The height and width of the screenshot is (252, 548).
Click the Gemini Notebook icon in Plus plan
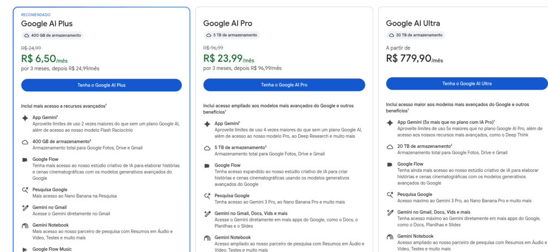[x=25, y=226]
